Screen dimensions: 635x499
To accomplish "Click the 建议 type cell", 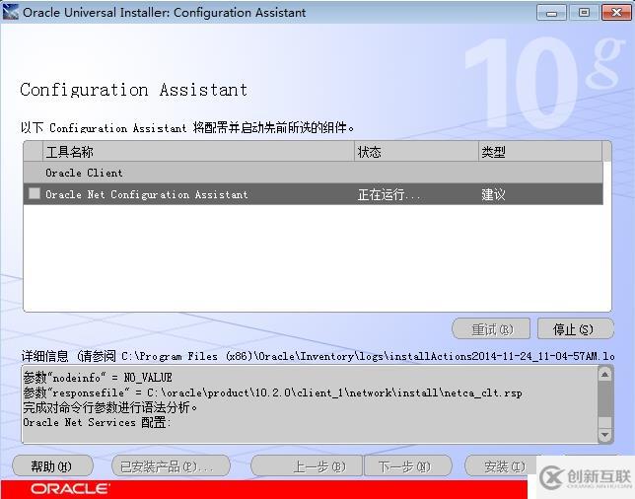I will point(493,195).
